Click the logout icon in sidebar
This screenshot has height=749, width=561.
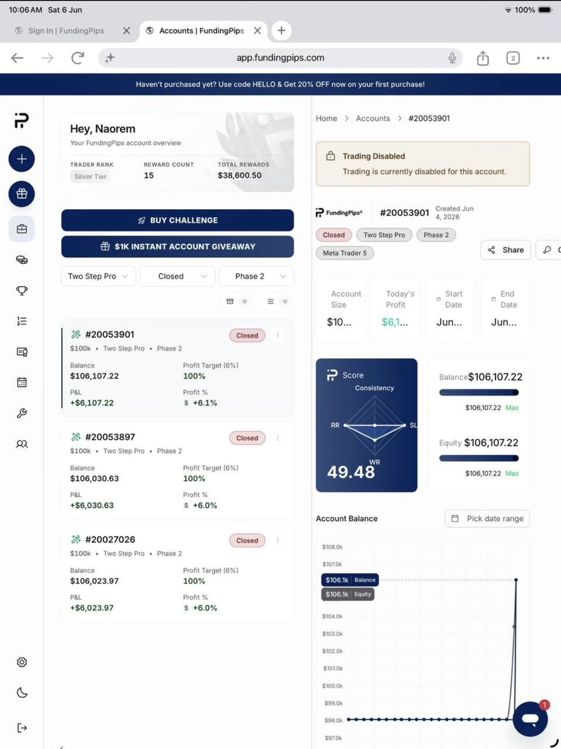(x=22, y=728)
